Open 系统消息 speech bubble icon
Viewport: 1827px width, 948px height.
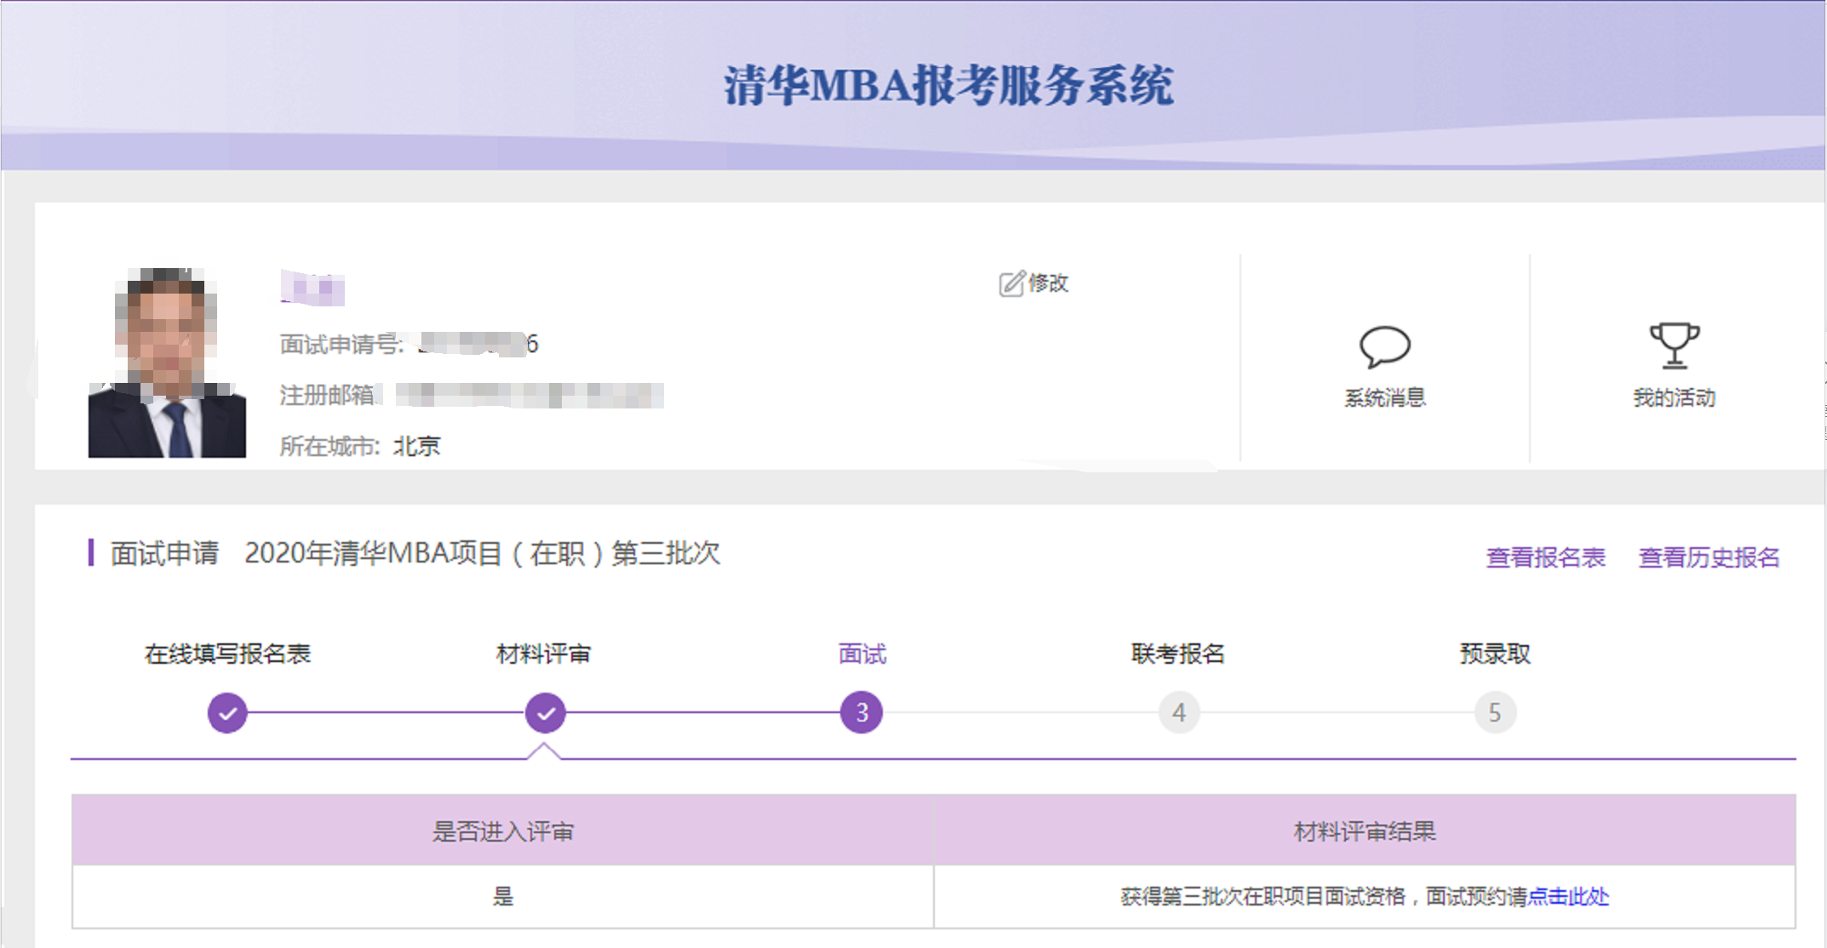1384,347
